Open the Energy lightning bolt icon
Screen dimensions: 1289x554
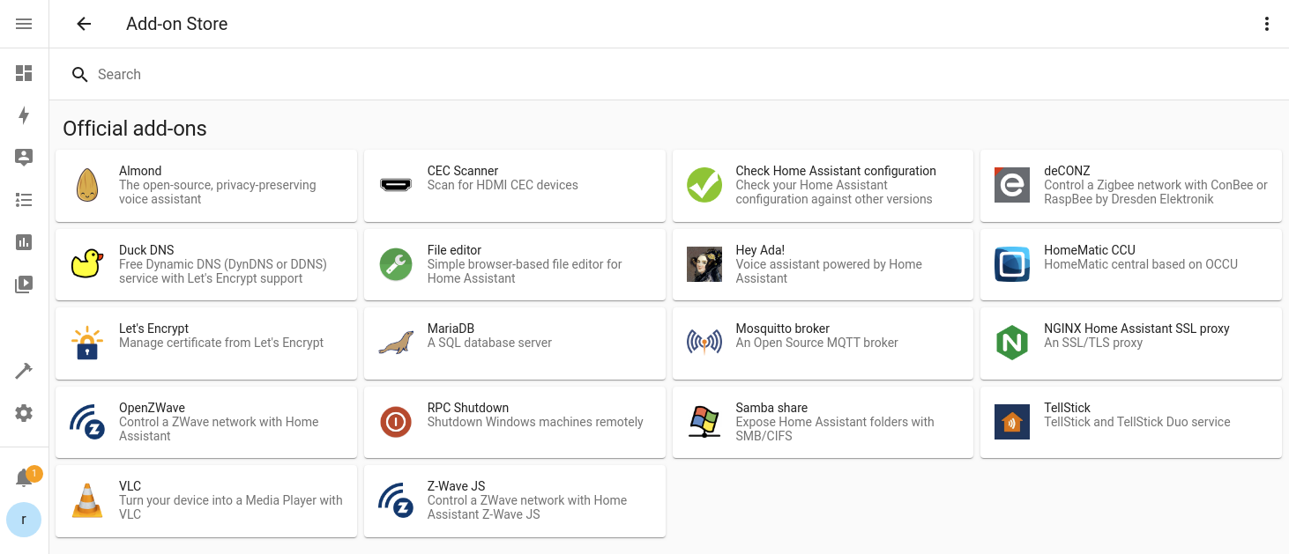click(x=24, y=115)
